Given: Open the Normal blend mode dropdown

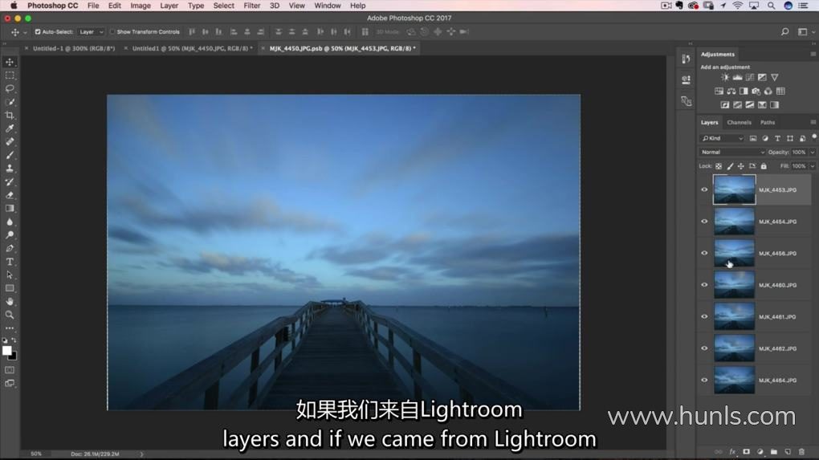Looking at the screenshot, I should (732, 152).
